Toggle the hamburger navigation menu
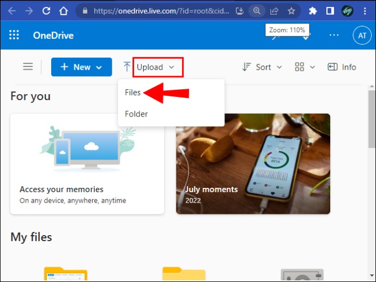Screen dimensions: 376x282 28,66
